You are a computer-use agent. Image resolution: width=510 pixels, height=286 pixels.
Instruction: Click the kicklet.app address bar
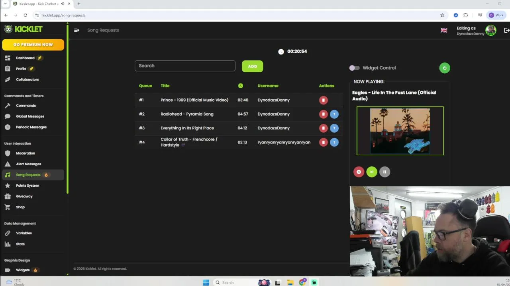tap(235, 15)
